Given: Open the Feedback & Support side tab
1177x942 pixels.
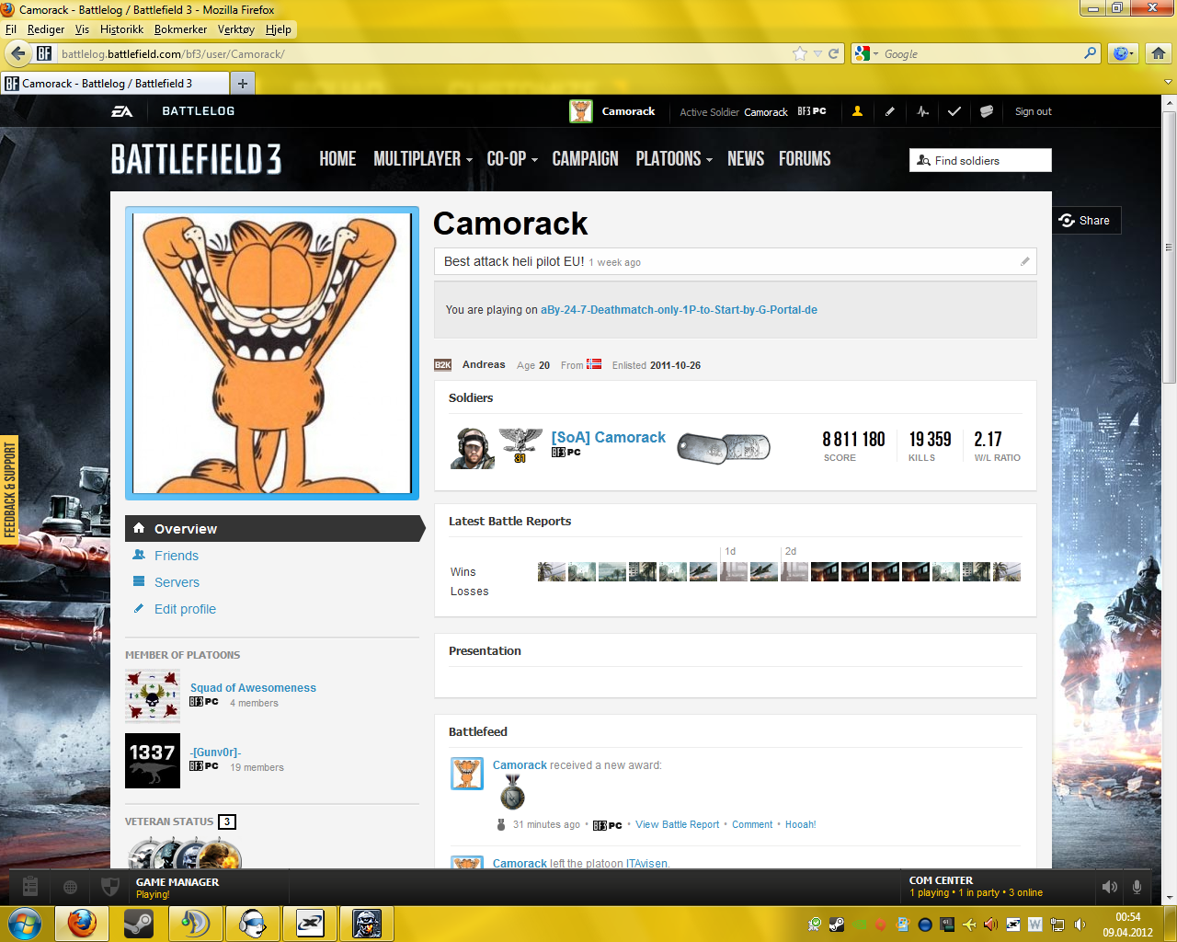Looking at the screenshot, I should click(10, 490).
